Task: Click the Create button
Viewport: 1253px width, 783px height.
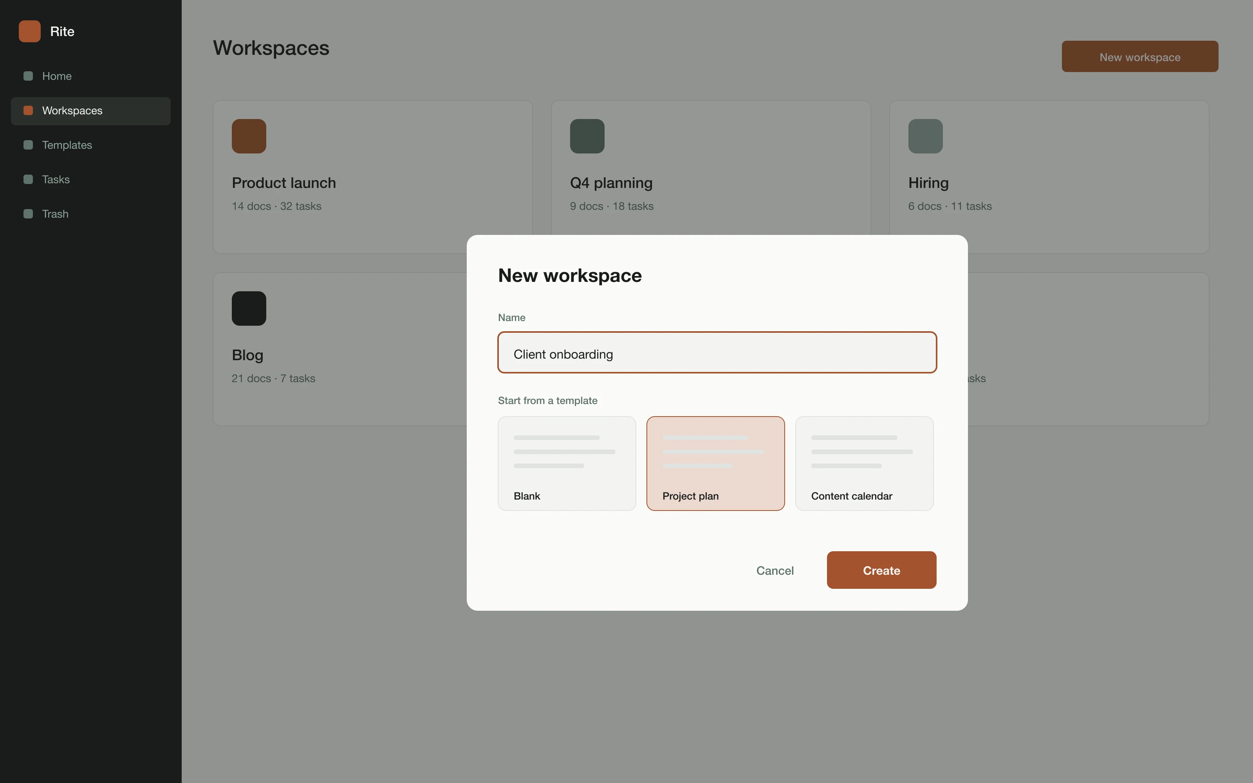Action: (881, 570)
